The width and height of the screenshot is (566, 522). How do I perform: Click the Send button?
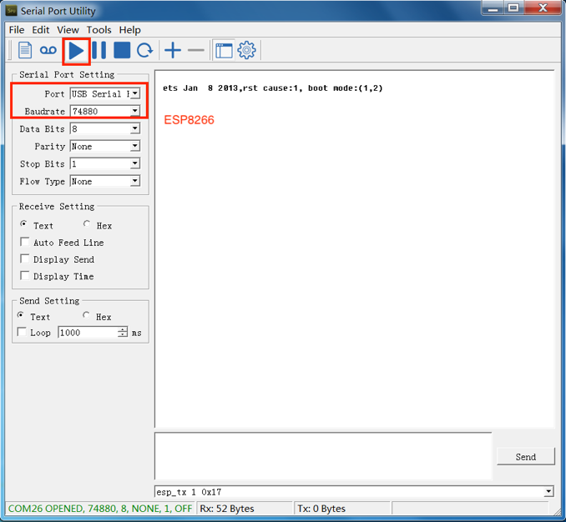[525, 457]
